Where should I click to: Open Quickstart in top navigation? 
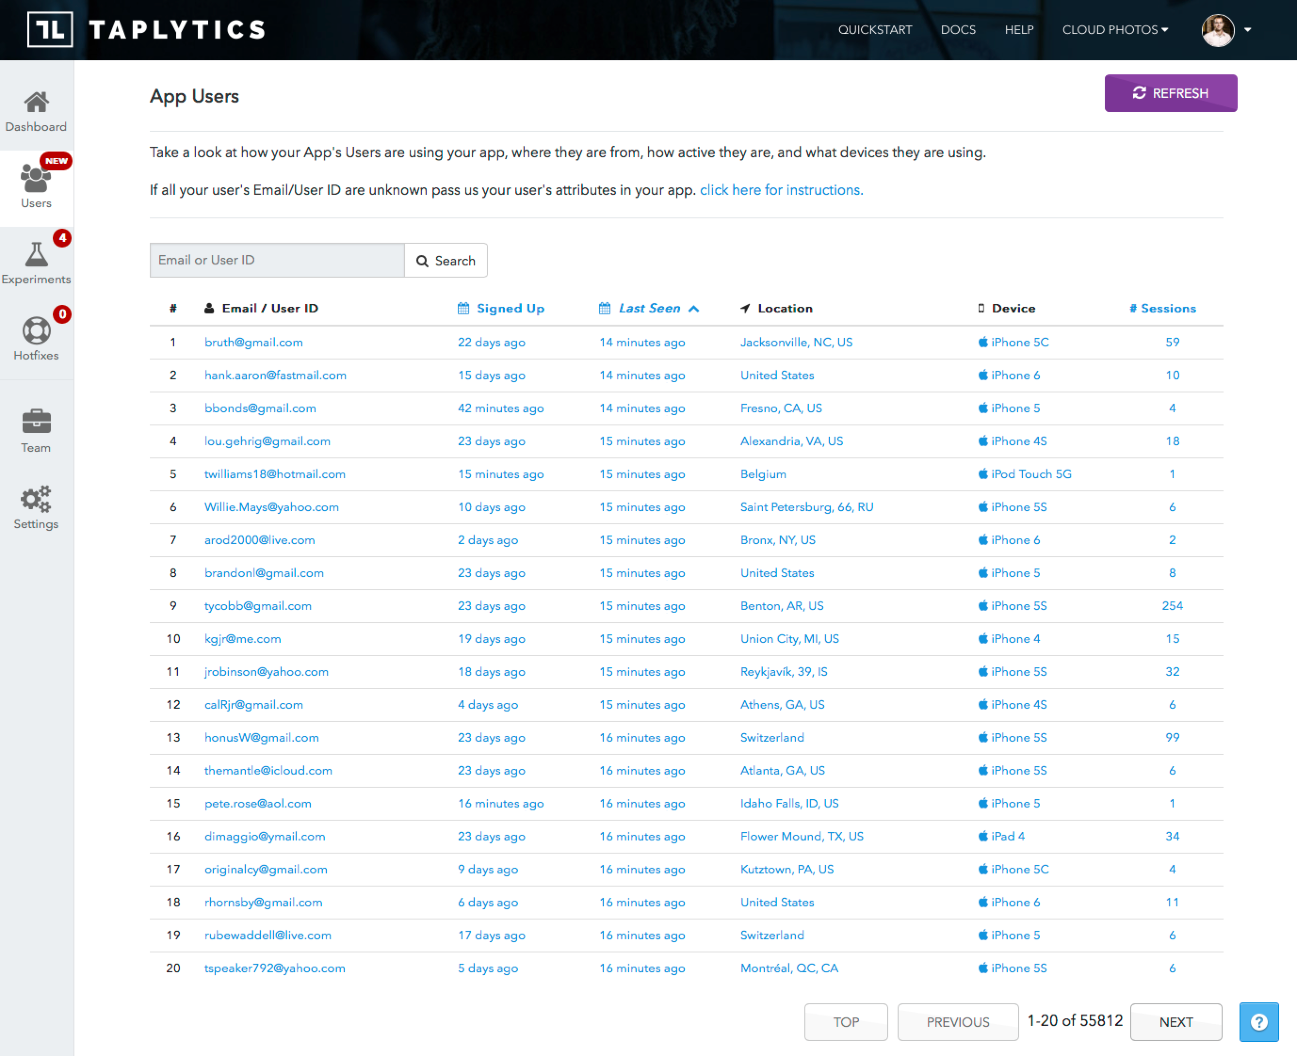875,30
